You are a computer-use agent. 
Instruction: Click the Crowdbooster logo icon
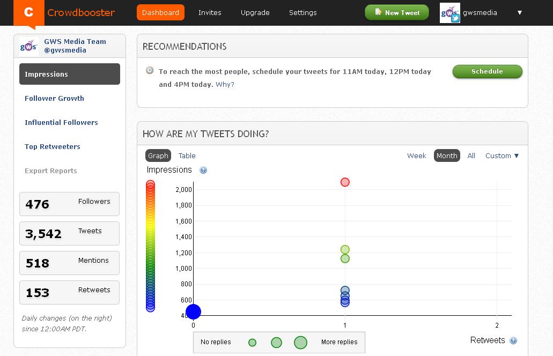29,13
